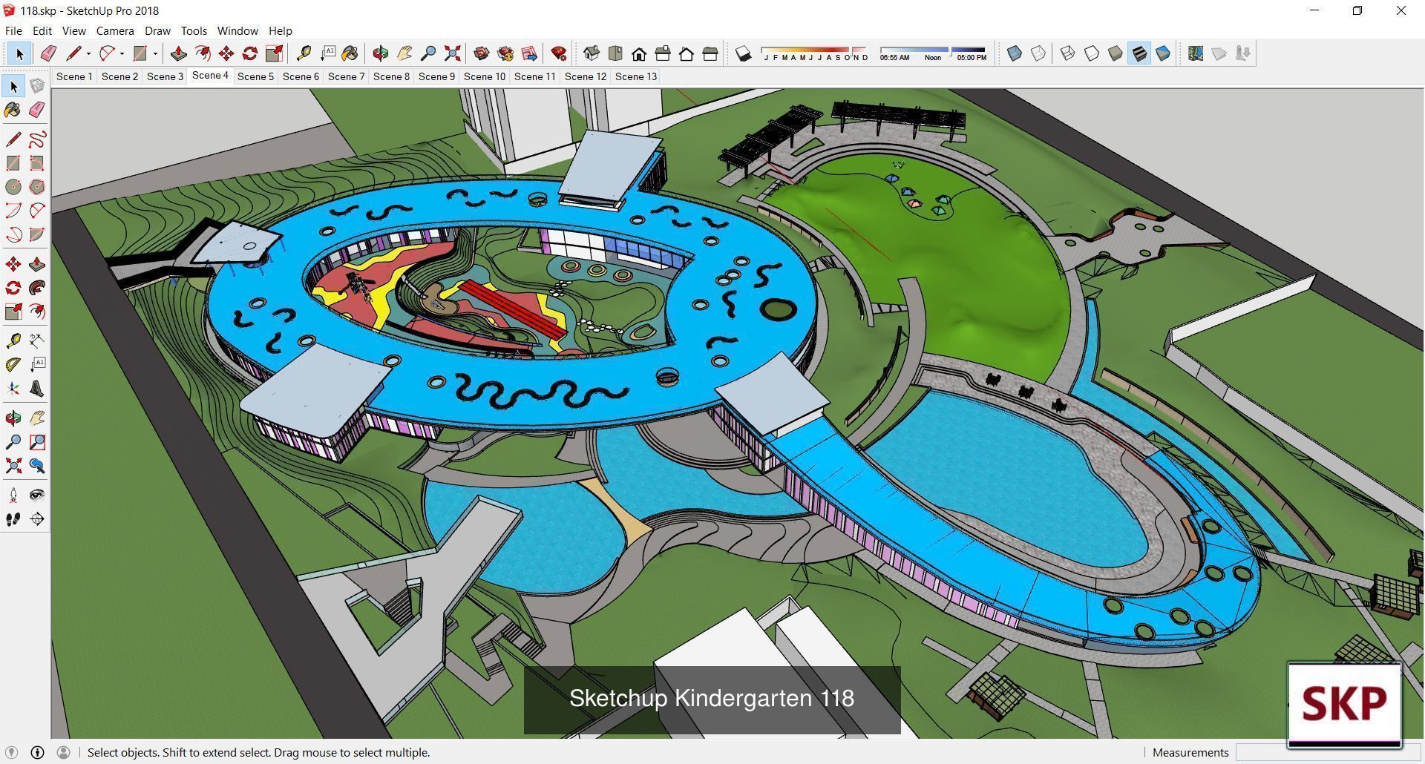The height and width of the screenshot is (764, 1425).
Task: Select the 3D Text tool in left toolbar
Action: click(37, 388)
